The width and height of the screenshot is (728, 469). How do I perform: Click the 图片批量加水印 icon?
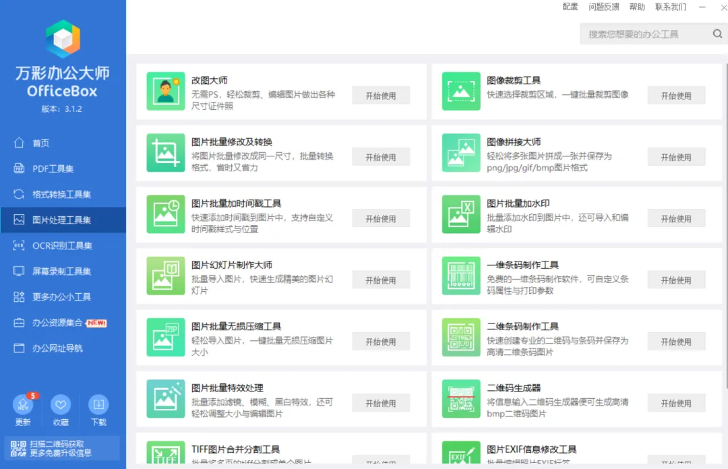[x=461, y=214]
